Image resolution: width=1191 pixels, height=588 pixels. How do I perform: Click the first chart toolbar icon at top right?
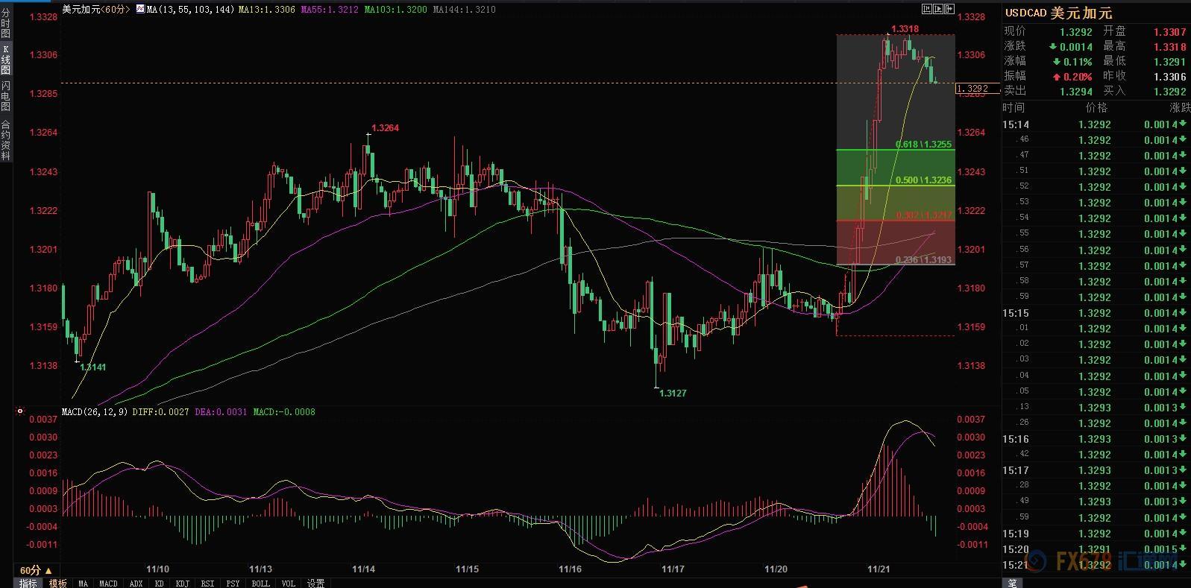(x=927, y=9)
